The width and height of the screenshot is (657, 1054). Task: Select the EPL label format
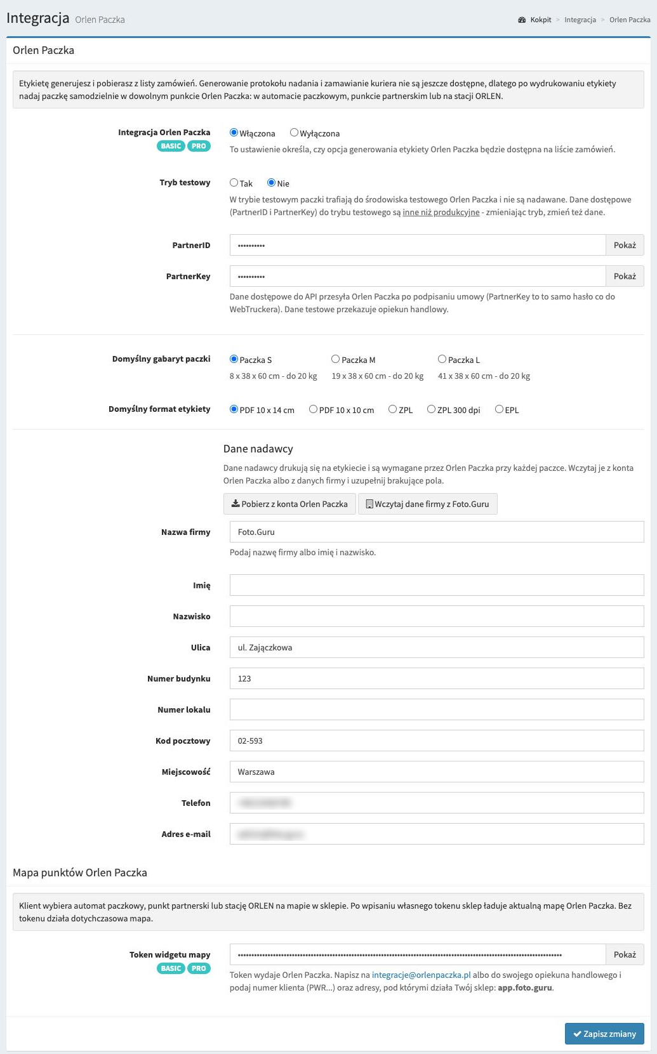(499, 409)
